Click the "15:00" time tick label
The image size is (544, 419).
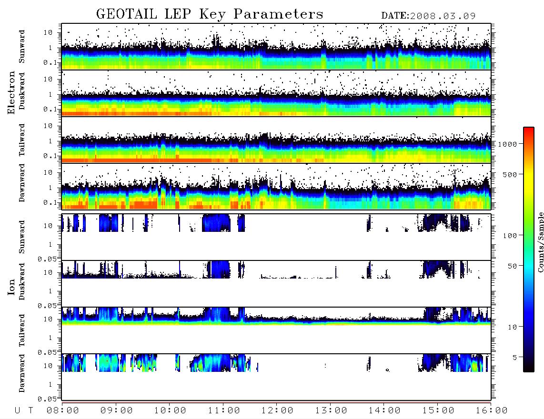(x=438, y=410)
